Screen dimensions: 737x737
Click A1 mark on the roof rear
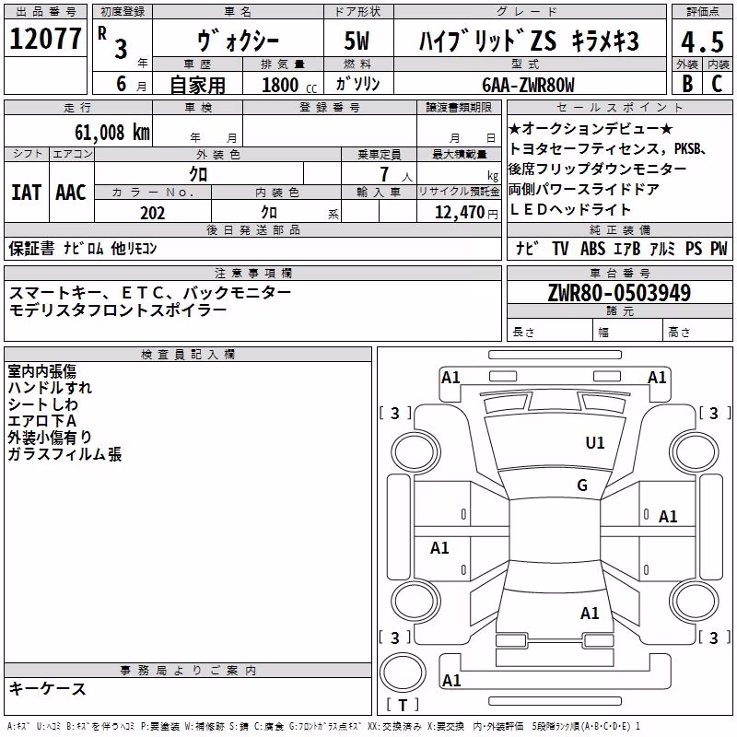[590, 614]
